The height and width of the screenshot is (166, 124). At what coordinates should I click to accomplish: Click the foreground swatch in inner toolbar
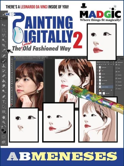point(12,105)
